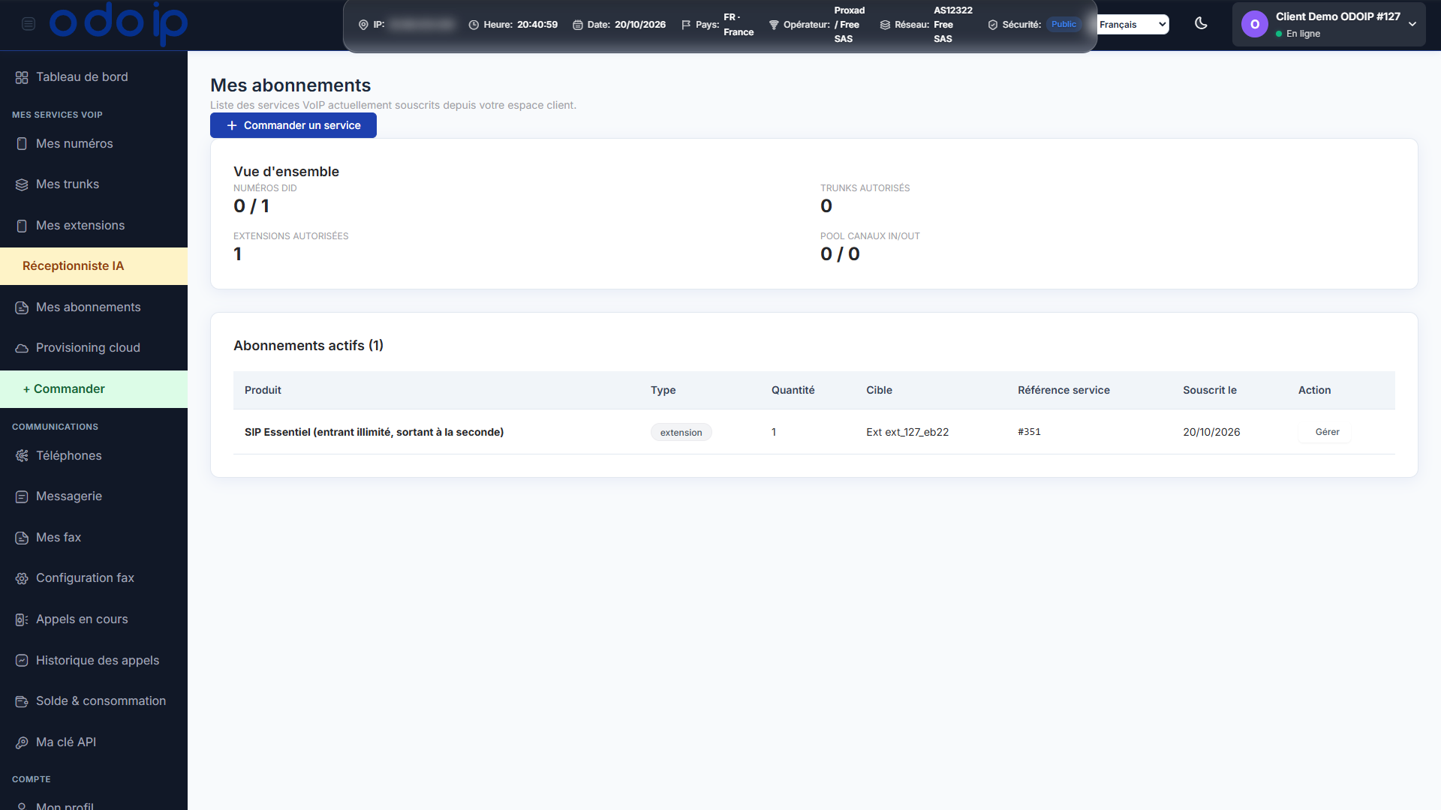Image resolution: width=1441 pixels, height=810 pixels.
Task: Expand the Client Demo ODOIP #127 account menu
Action: tap(1328, 25)
